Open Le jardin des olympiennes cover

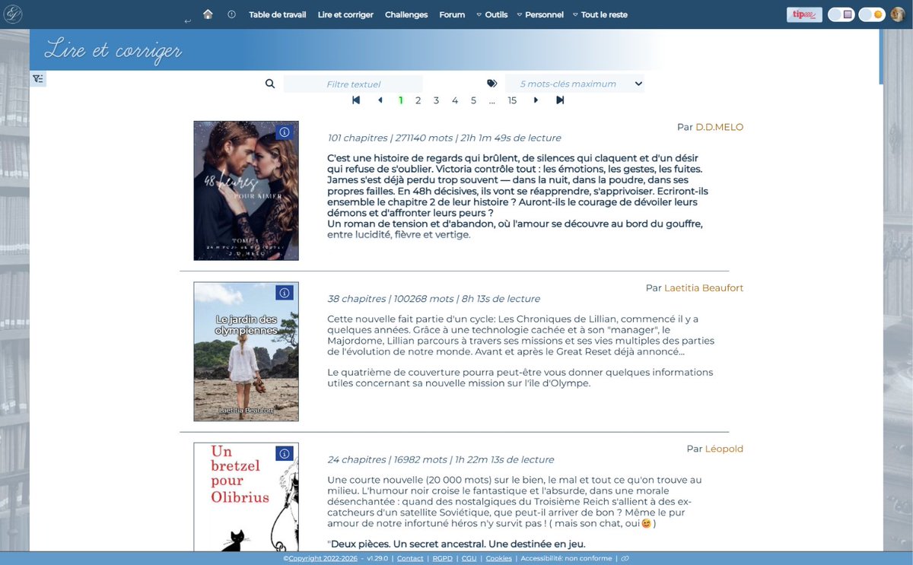click(246, 351)
